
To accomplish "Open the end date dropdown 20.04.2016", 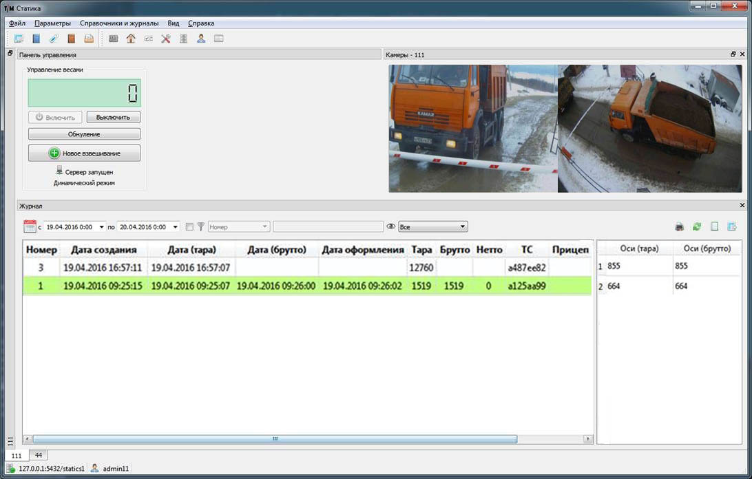I will (176, 226).
